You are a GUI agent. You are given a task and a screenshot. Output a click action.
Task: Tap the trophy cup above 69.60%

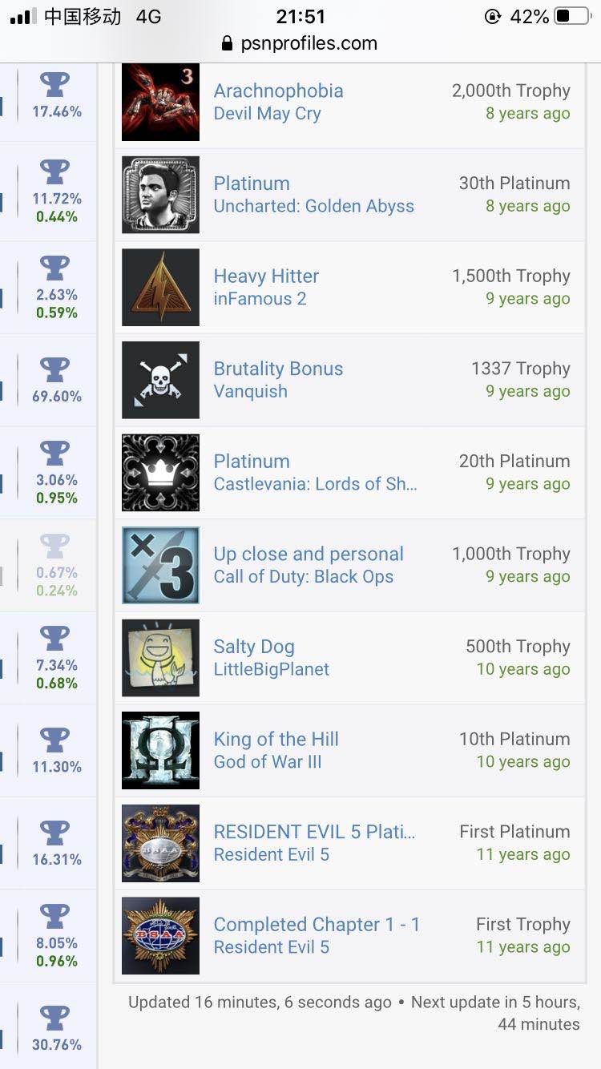[54, 369]
